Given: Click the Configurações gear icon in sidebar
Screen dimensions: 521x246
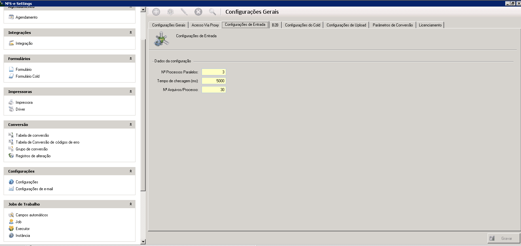Looking at the screenshot, I should tap(11, 182).
